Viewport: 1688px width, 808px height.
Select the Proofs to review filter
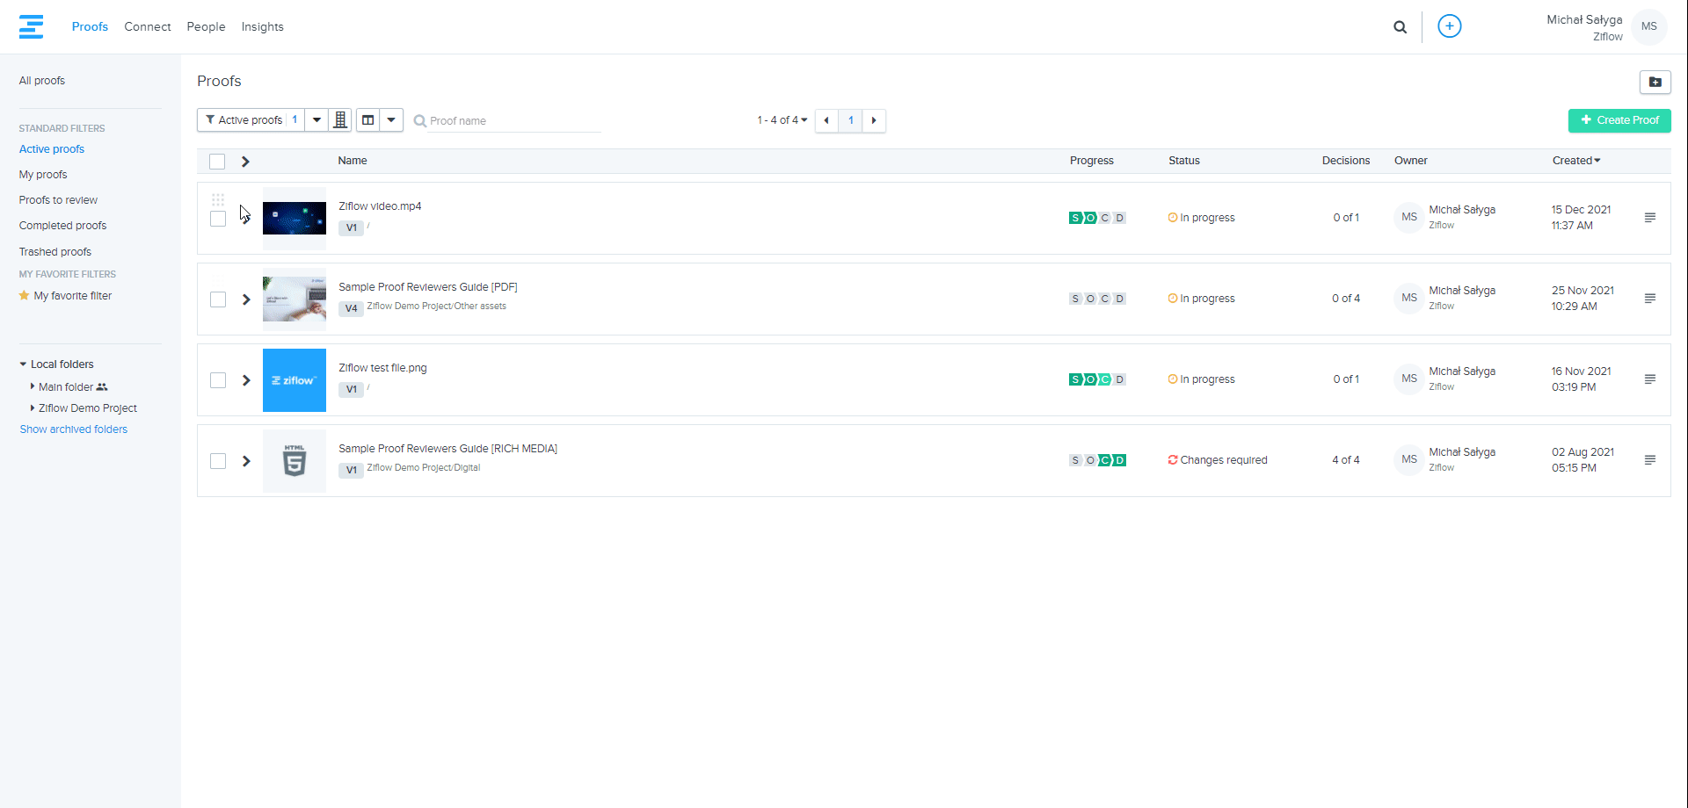(58, 200)
